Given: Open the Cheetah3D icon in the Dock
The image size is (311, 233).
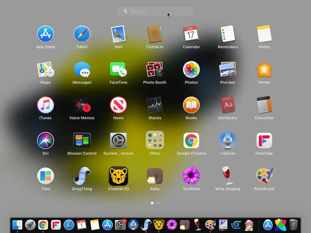Looking at the screenshot, I should tap(159, 225).
